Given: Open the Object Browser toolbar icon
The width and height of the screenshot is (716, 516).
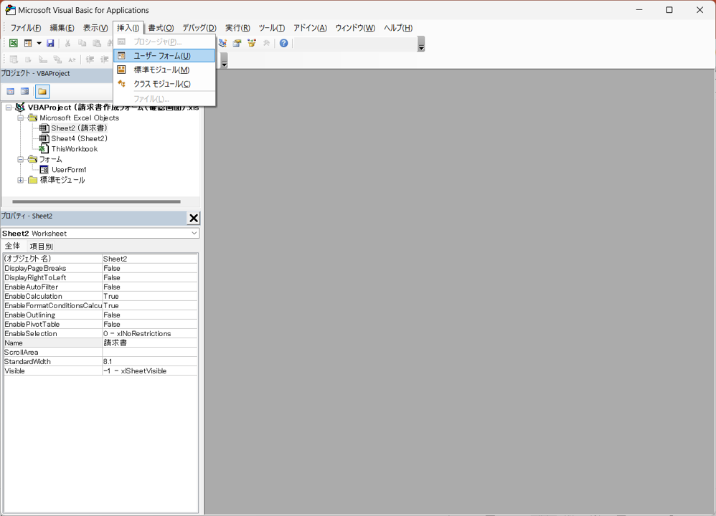Looking at the screenshot, I should [x=252, y=43].
